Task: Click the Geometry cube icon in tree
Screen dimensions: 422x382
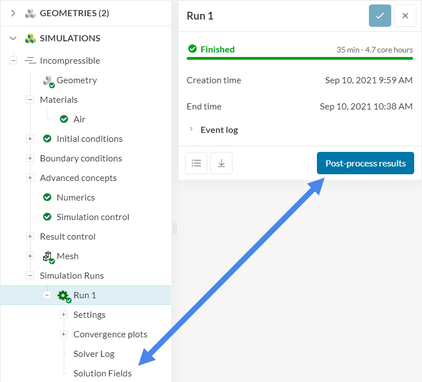Action: [x=48, y=80]
